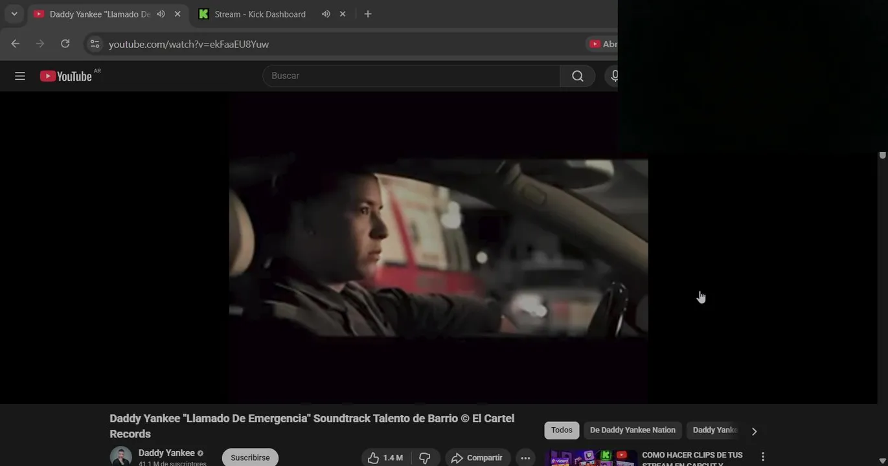Open a new browser tab
Screen dimensions: 888x466
[368, 14]
